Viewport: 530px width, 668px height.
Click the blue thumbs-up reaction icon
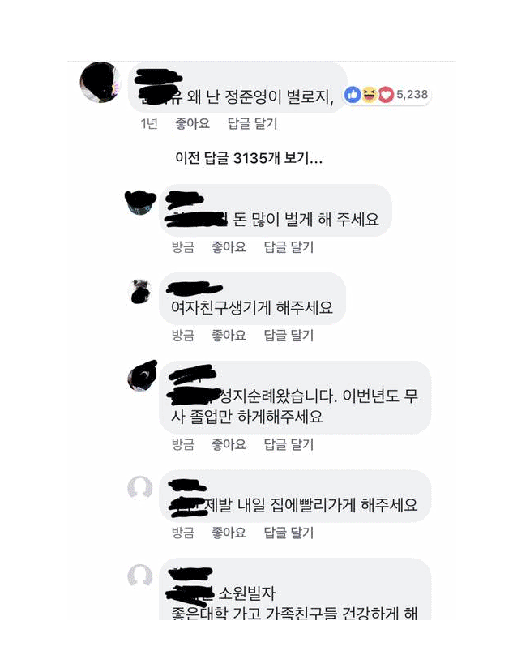coord(353,95)
